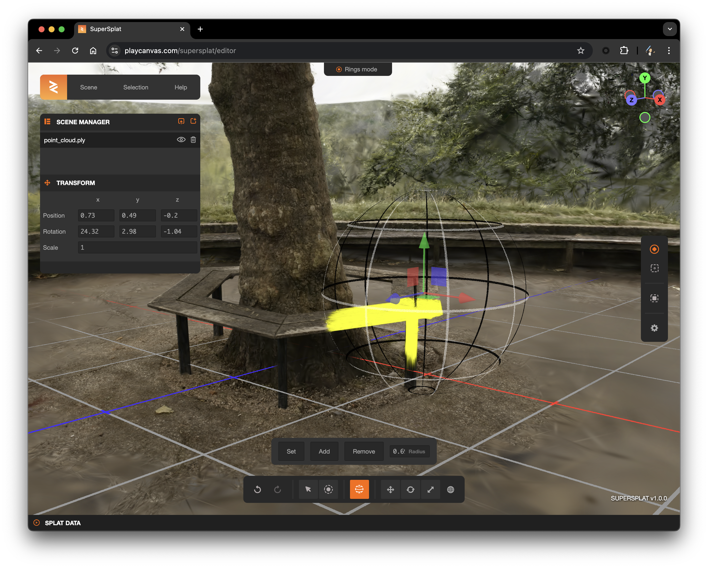The height and width of the screenshot is (568, 708).
Task: Click the Remove button
Action: click(x=364, y=451)
